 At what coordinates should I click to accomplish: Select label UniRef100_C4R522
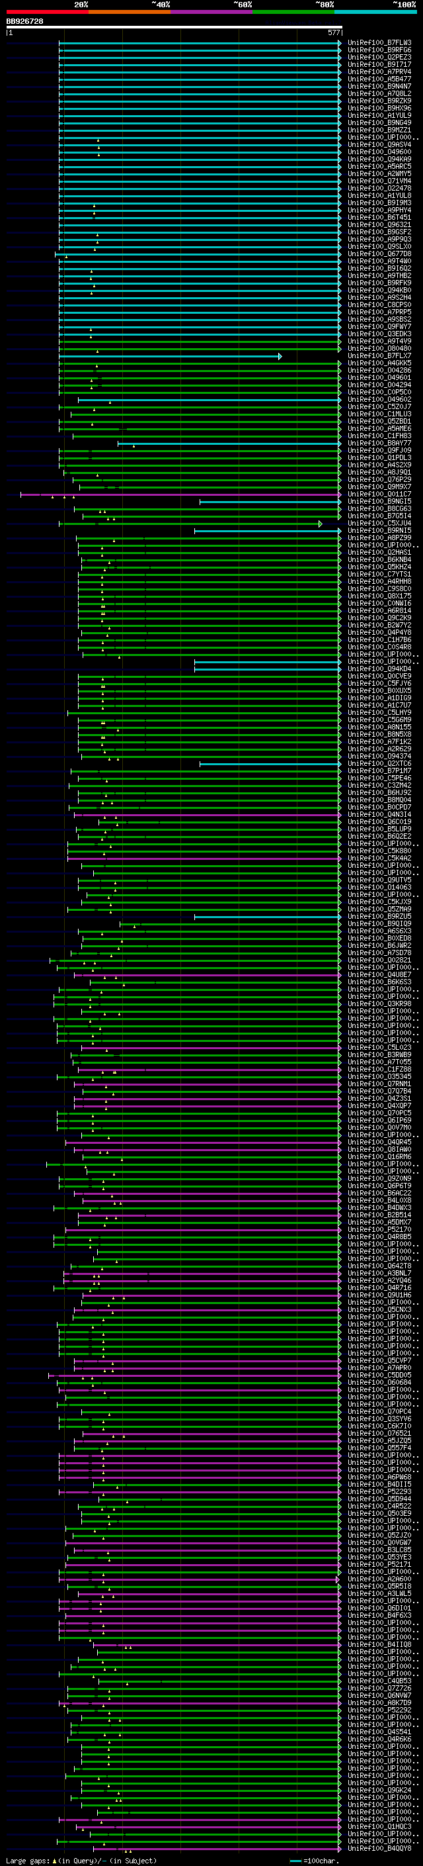379,1506
